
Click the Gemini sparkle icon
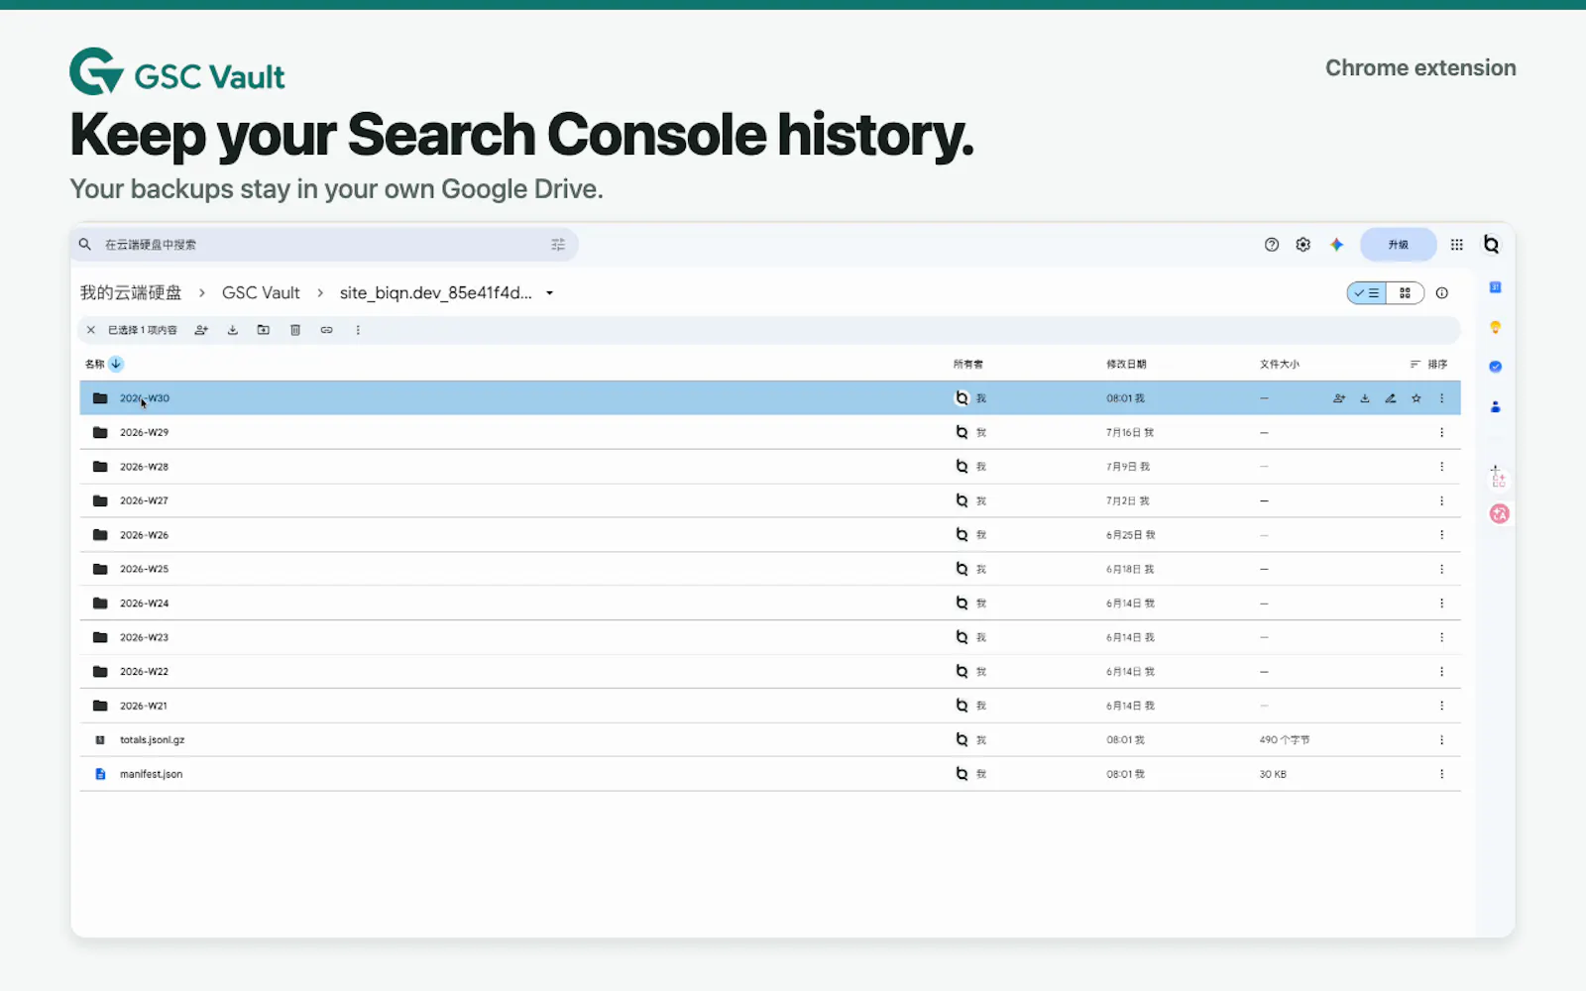pos(1336,245)
